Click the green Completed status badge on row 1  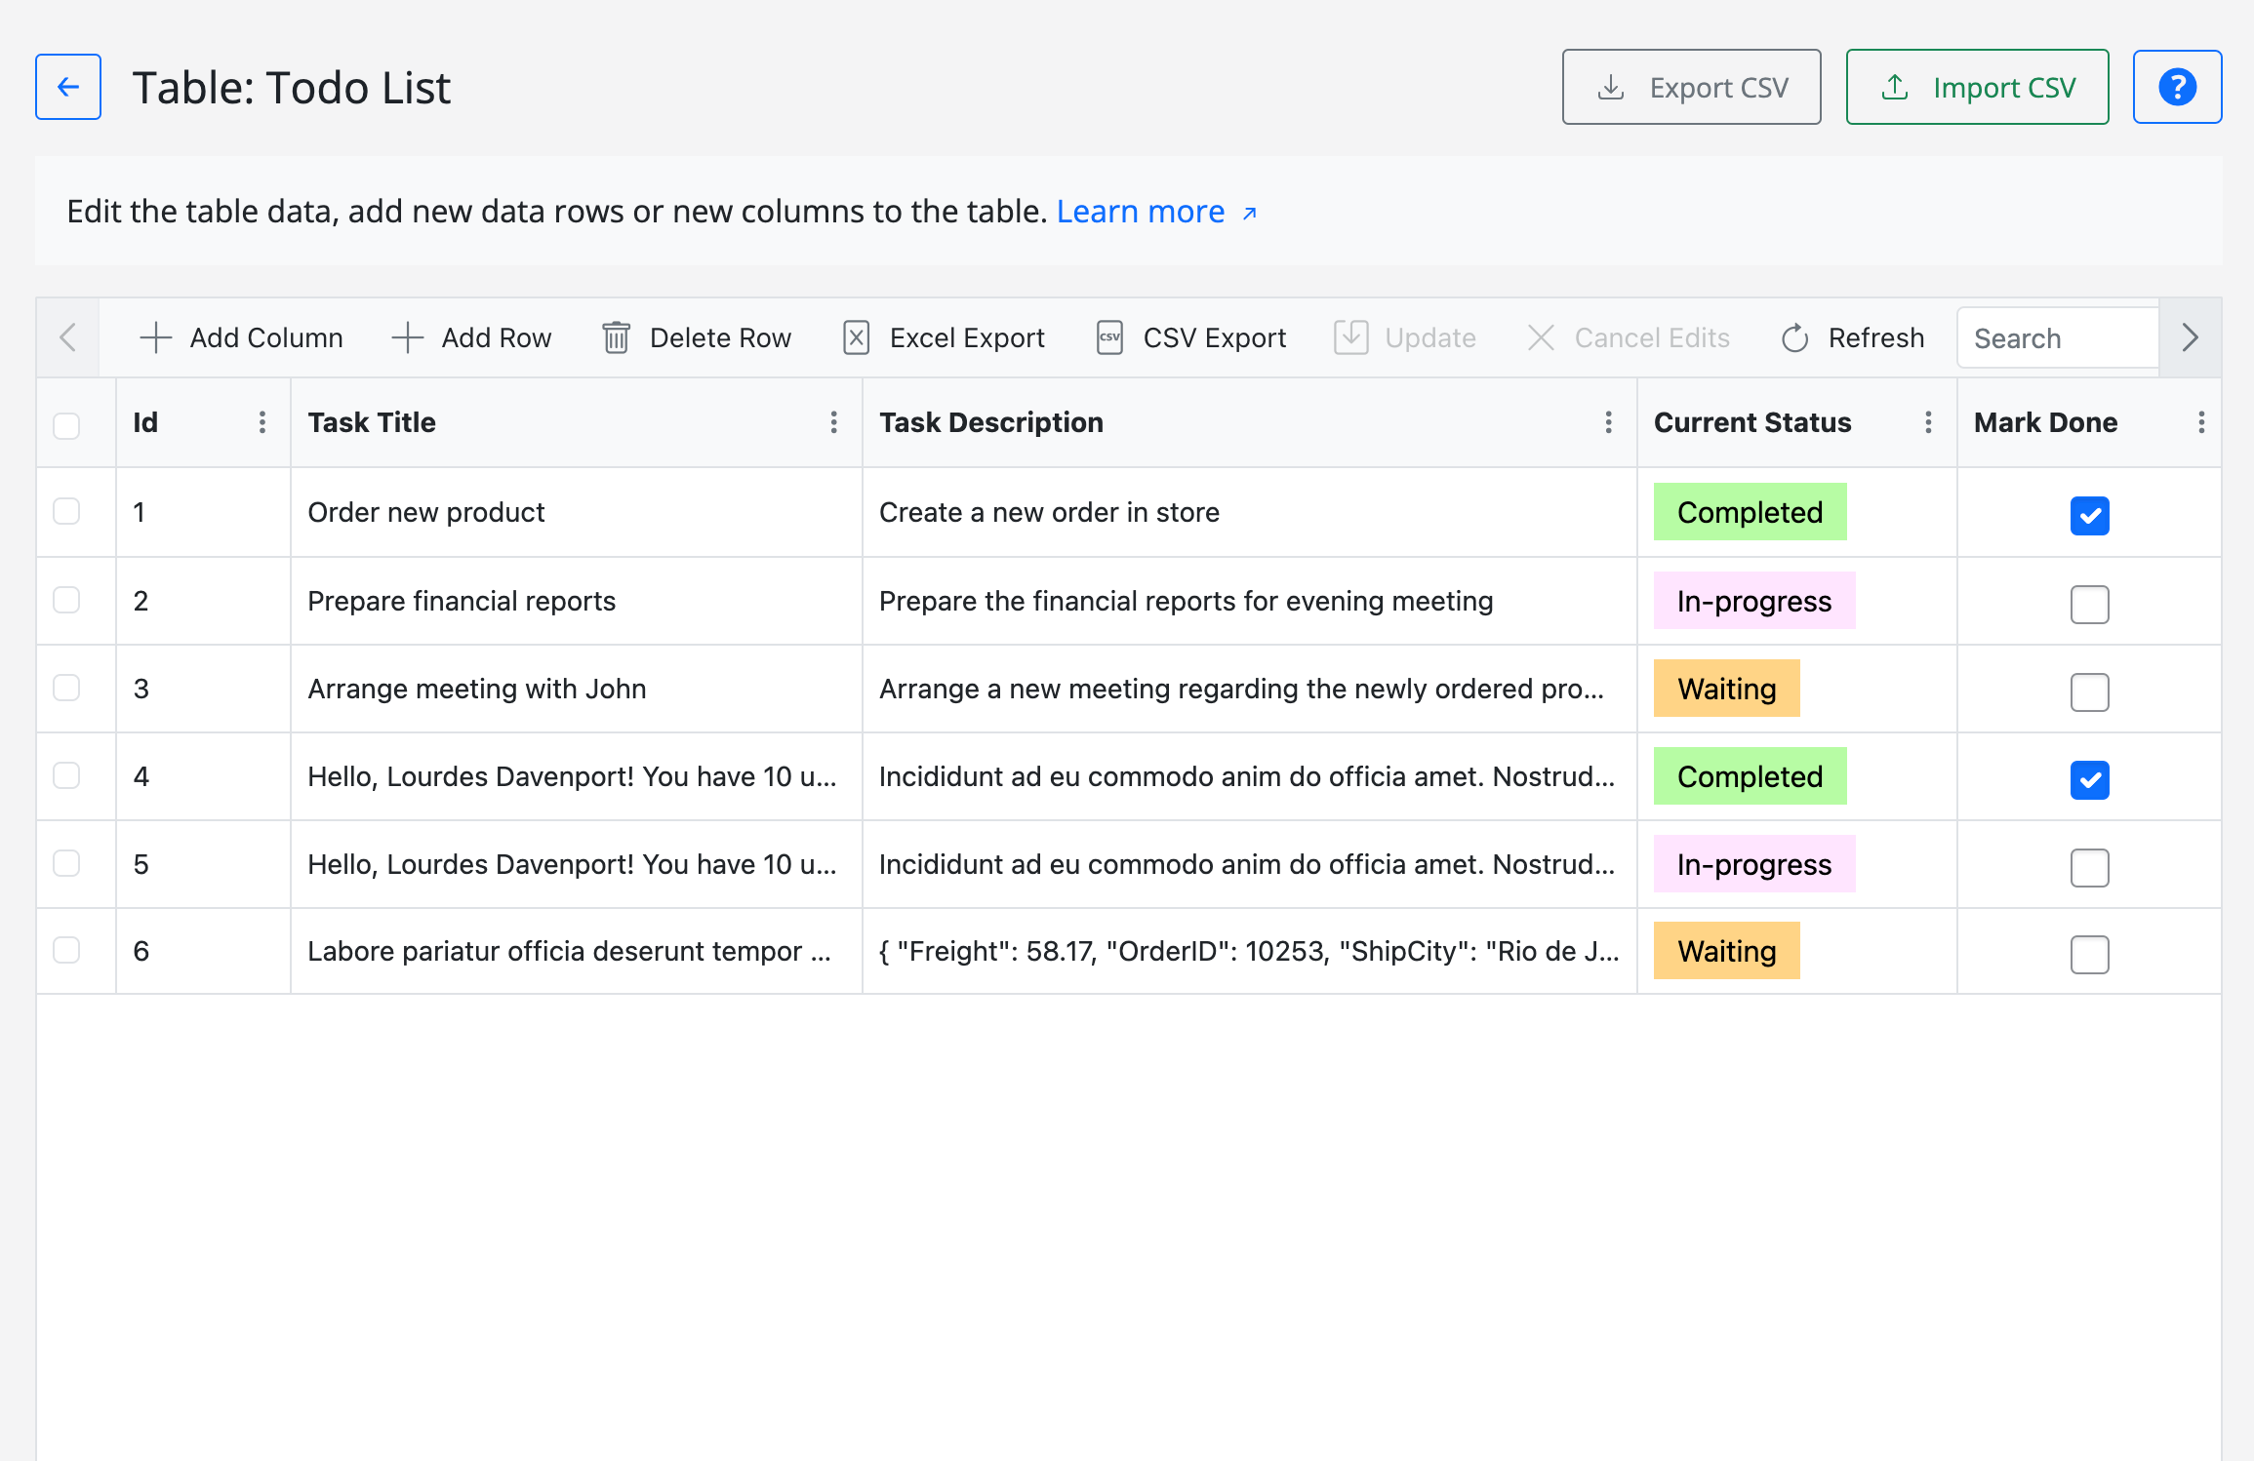pos(1749,511)
